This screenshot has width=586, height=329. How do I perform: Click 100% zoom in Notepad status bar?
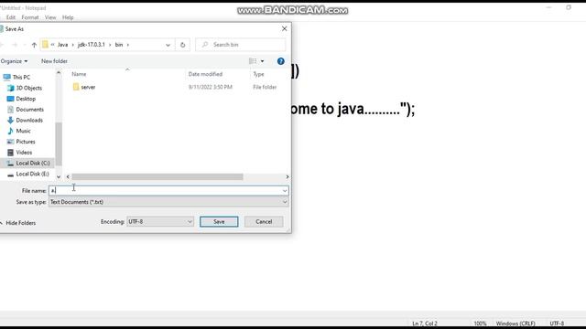point(480,324)
